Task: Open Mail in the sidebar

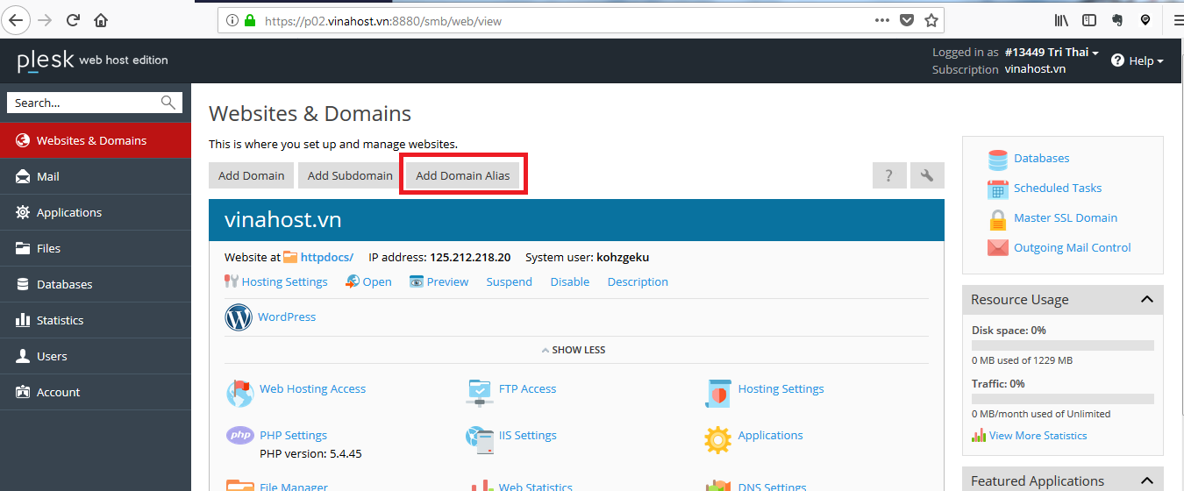Action: click(96, 176)
